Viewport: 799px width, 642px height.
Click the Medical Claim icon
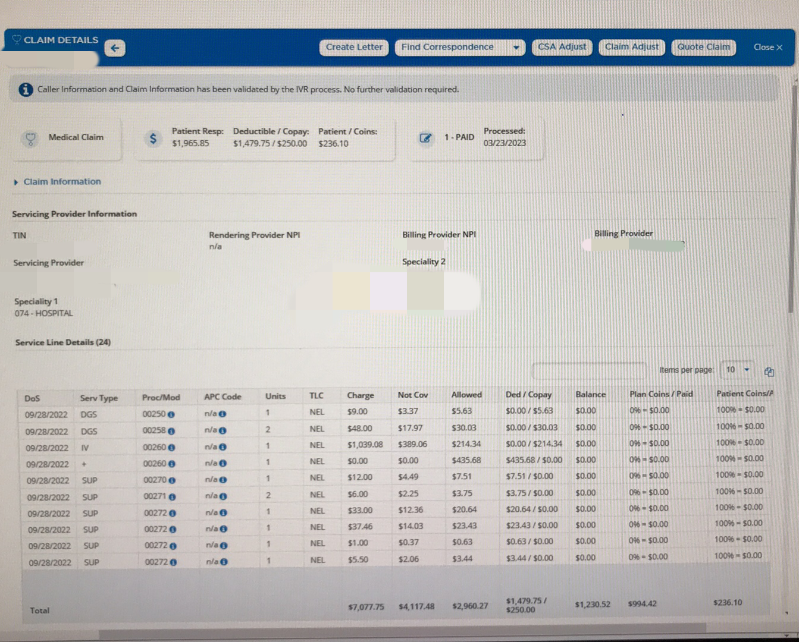pos(30,139)
